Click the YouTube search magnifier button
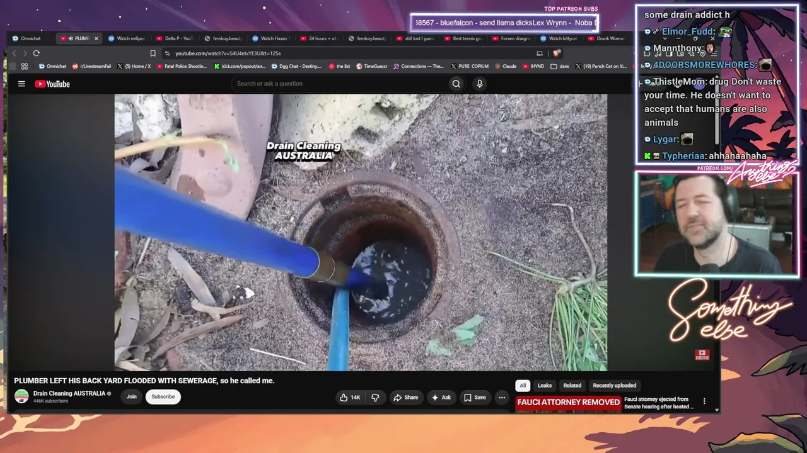 click(x=456, y=84)
